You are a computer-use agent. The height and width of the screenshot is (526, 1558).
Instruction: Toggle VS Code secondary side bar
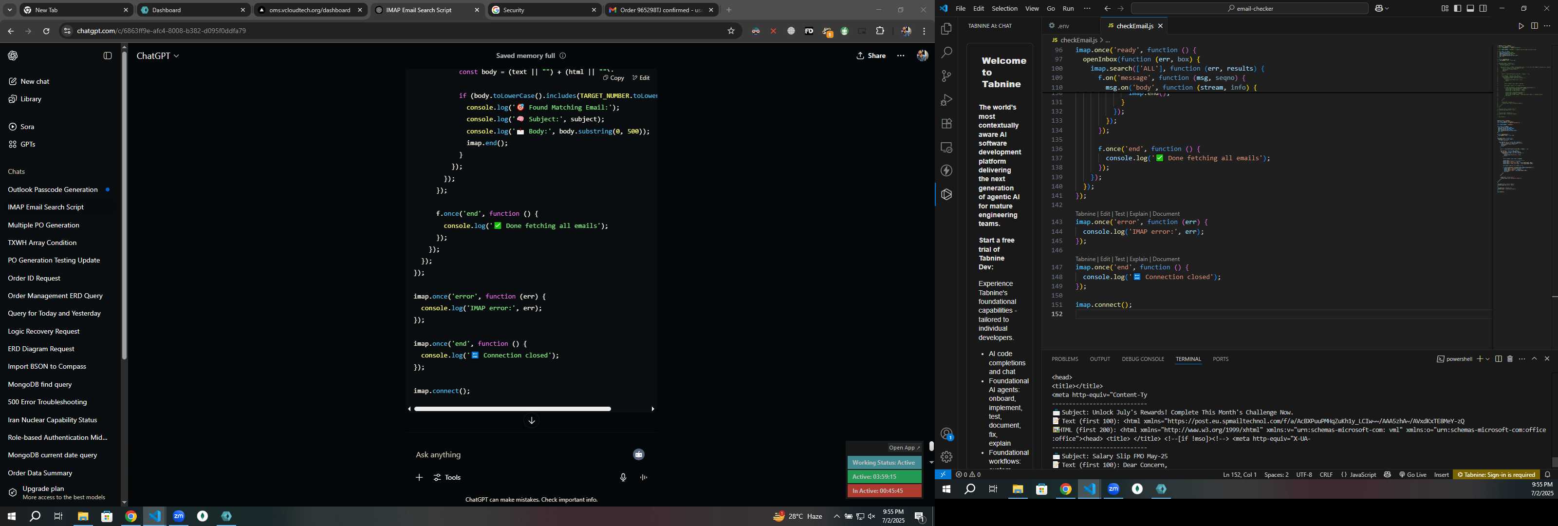pos(1483,8)
